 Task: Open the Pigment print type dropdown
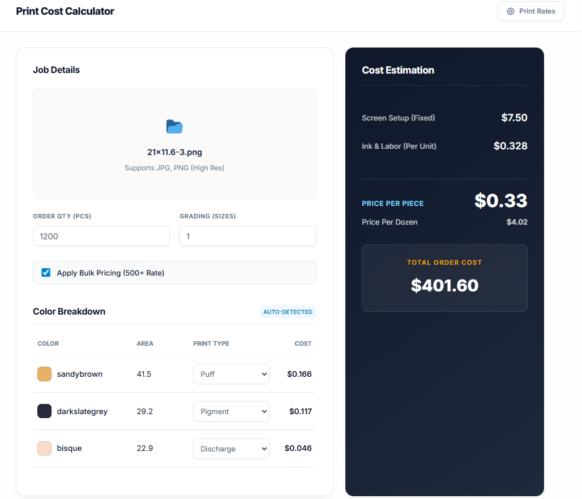pos(231,411)
